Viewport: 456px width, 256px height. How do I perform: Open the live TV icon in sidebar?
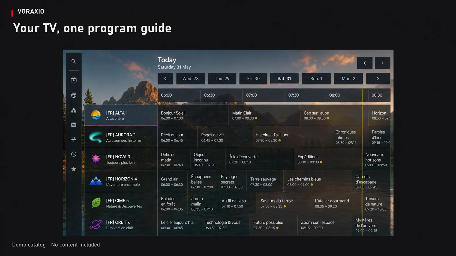pos(74,80)
